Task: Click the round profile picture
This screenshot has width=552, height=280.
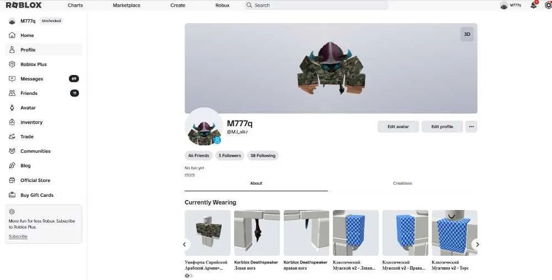Action: pyautogui.click(x=204, y=126)
